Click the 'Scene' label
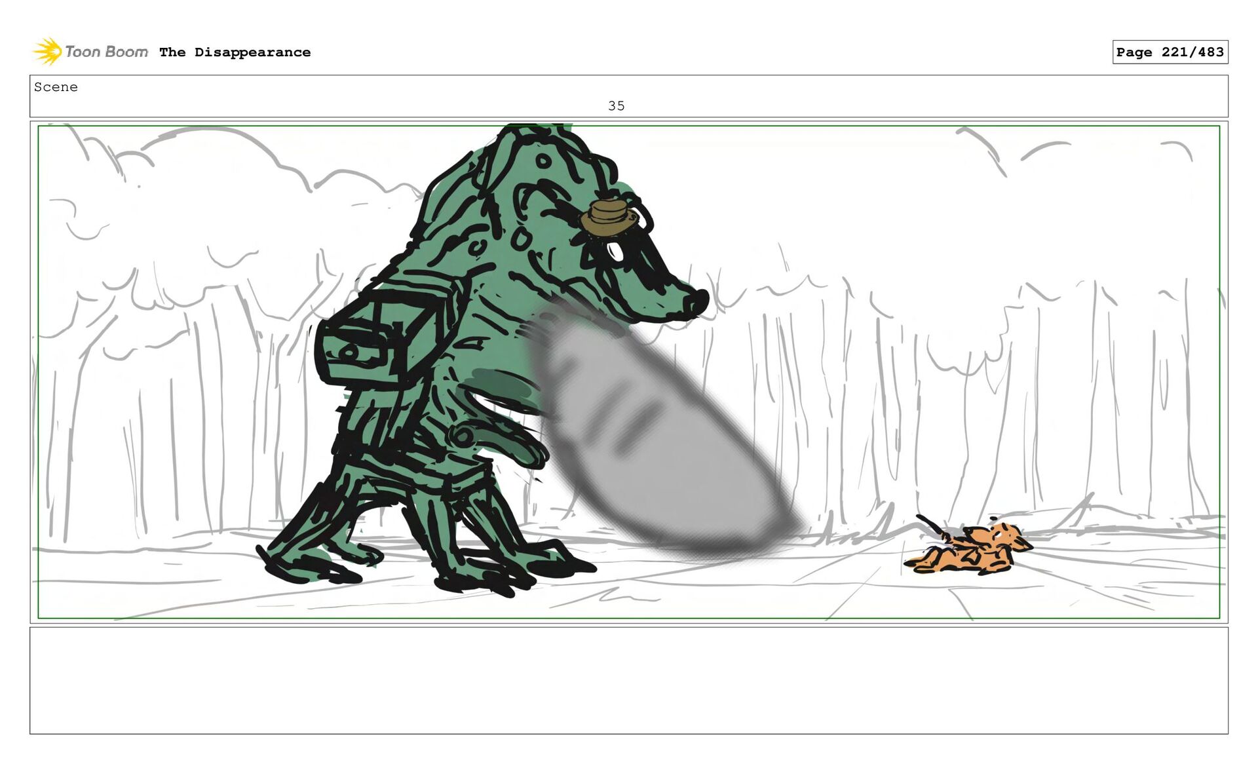Image resolution: width=1258 pixels, height=764 pixels. pyautogui.click(x=56, y=87)
